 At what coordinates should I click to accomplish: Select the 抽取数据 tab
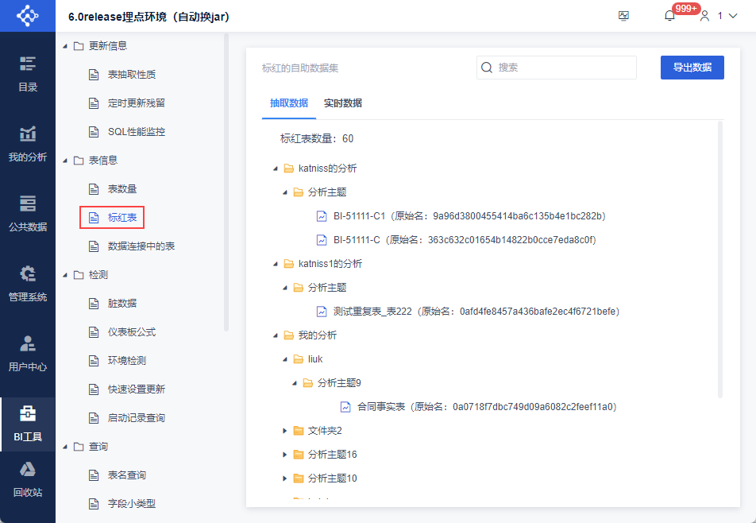tap(289, 103)
